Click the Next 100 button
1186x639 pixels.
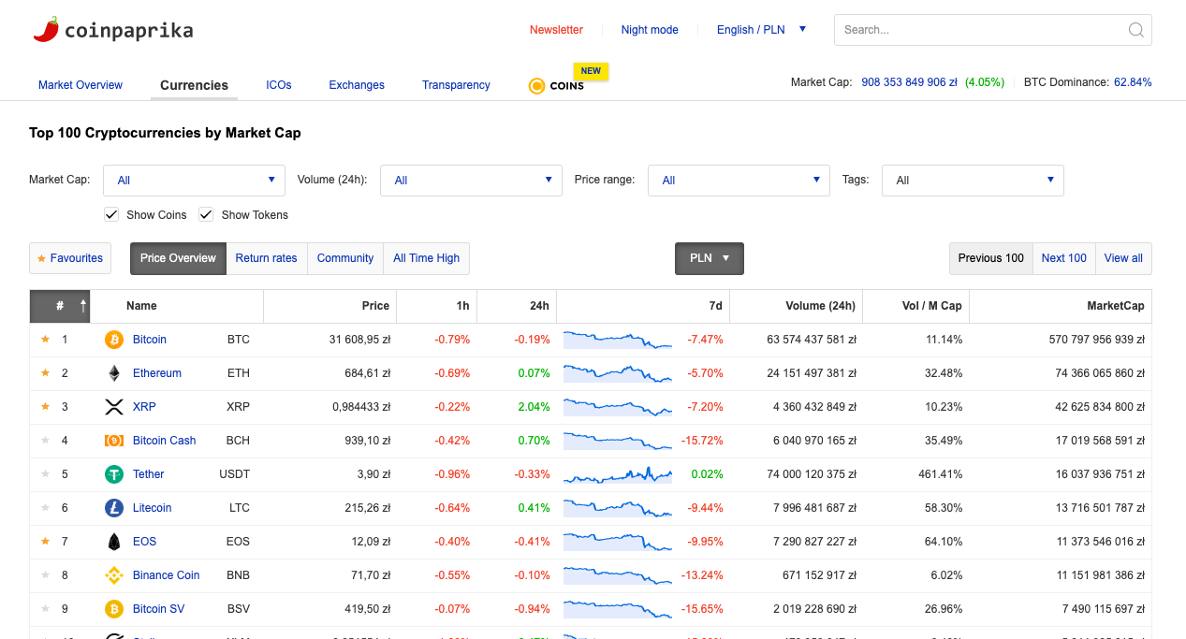[x=1064, y=258]
